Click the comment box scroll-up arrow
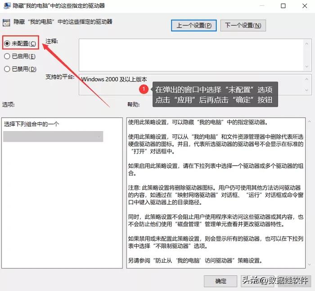The image size is (315, 291). (307, 44)
